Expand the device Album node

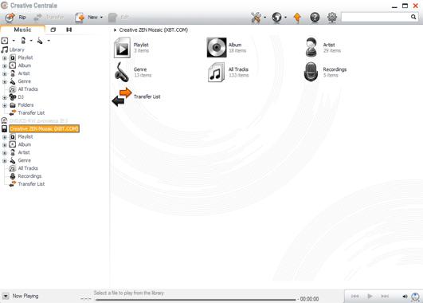(x=4, y=145)
